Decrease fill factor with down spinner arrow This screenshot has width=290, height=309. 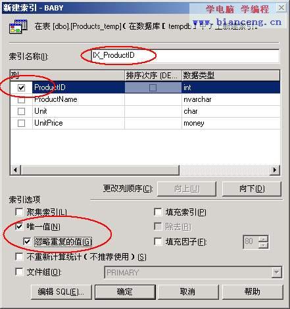263,245
